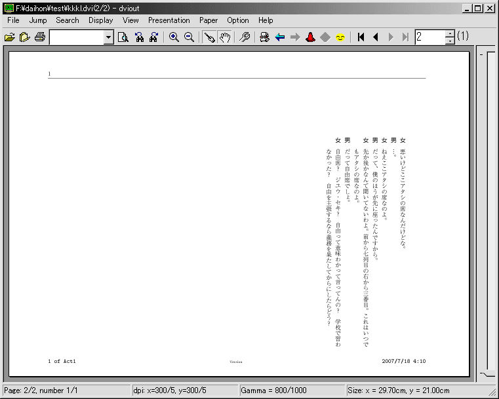This screenshot has height=399, width=499.
Task: Click 'Page: 2/2, number 1/1' status text
Action: [x=41, y=390]
